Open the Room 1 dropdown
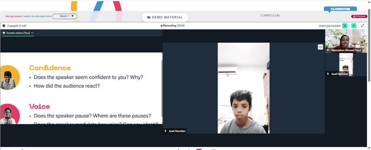Viewport: 371px width, 150px height. 65,16
